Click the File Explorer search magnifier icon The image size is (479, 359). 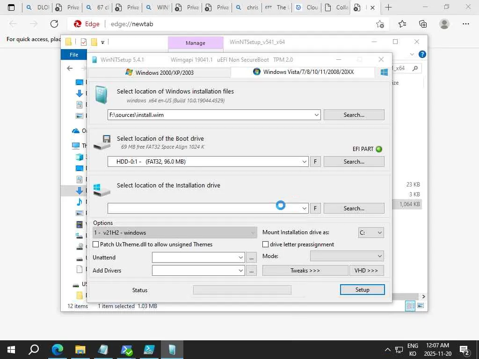point(415,68)
